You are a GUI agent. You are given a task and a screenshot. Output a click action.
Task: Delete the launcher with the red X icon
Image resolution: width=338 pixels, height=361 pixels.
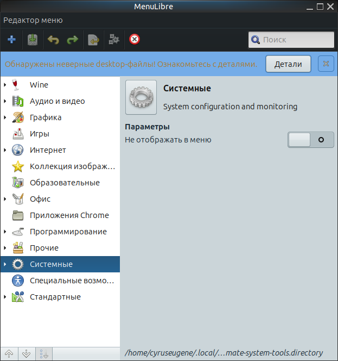click(x=135, y=39)
